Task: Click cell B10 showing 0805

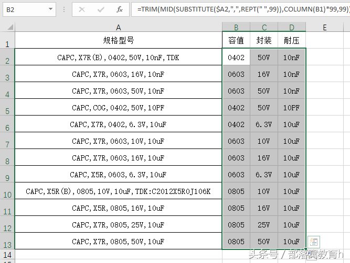Action: (236, 191)
